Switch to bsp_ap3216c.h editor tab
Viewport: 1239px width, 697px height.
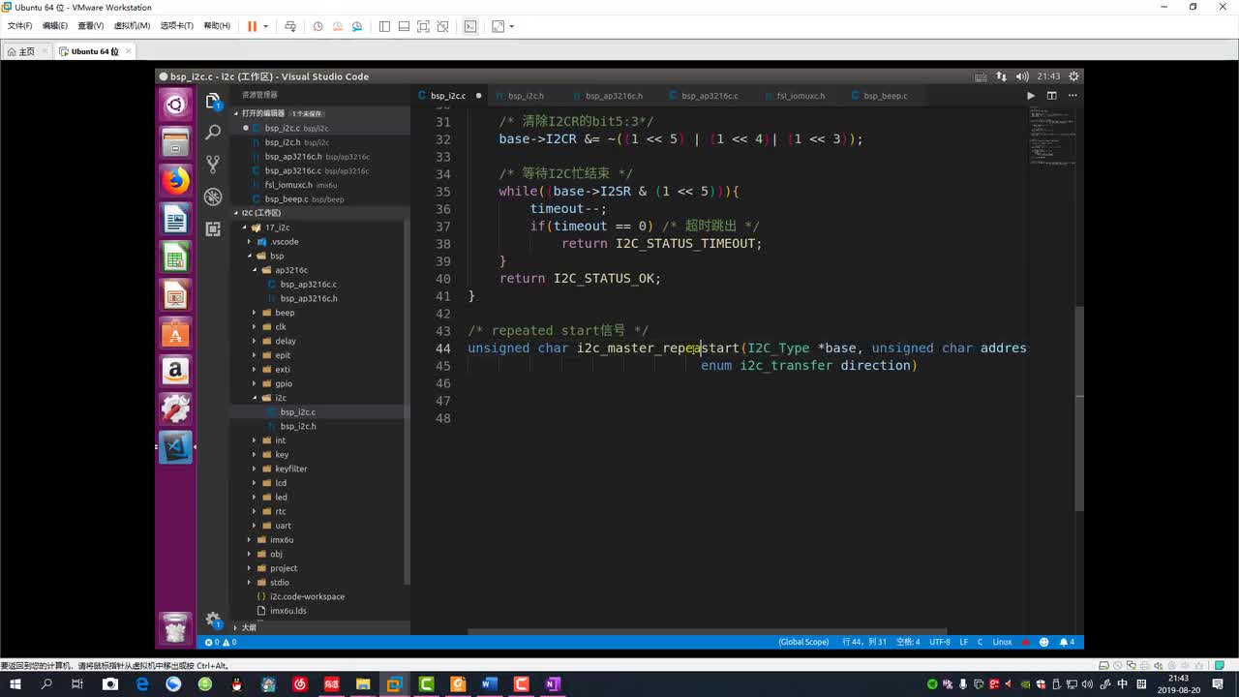tap(614, 96)
